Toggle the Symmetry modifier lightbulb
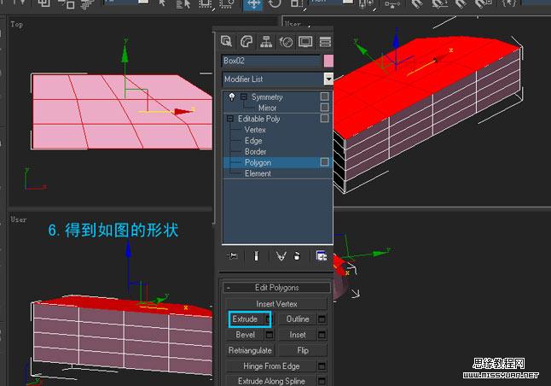 [x=232, y=96]
